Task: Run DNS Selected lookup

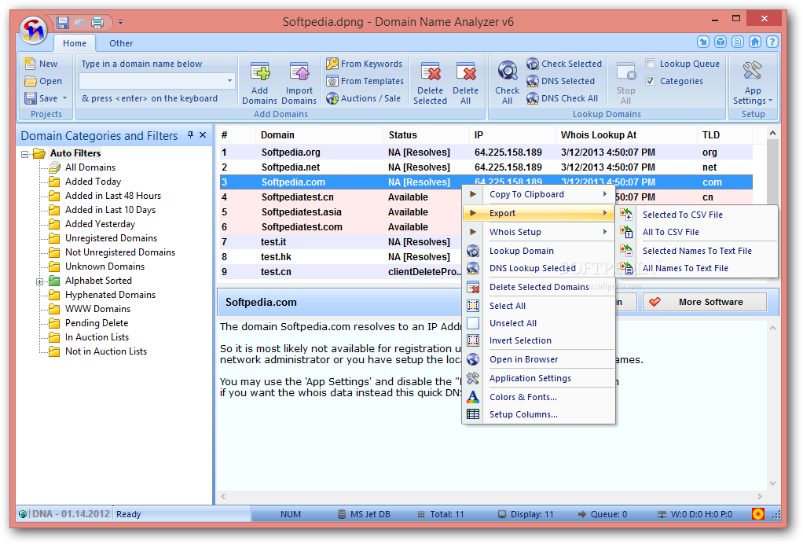Action: tap(561, 81)
